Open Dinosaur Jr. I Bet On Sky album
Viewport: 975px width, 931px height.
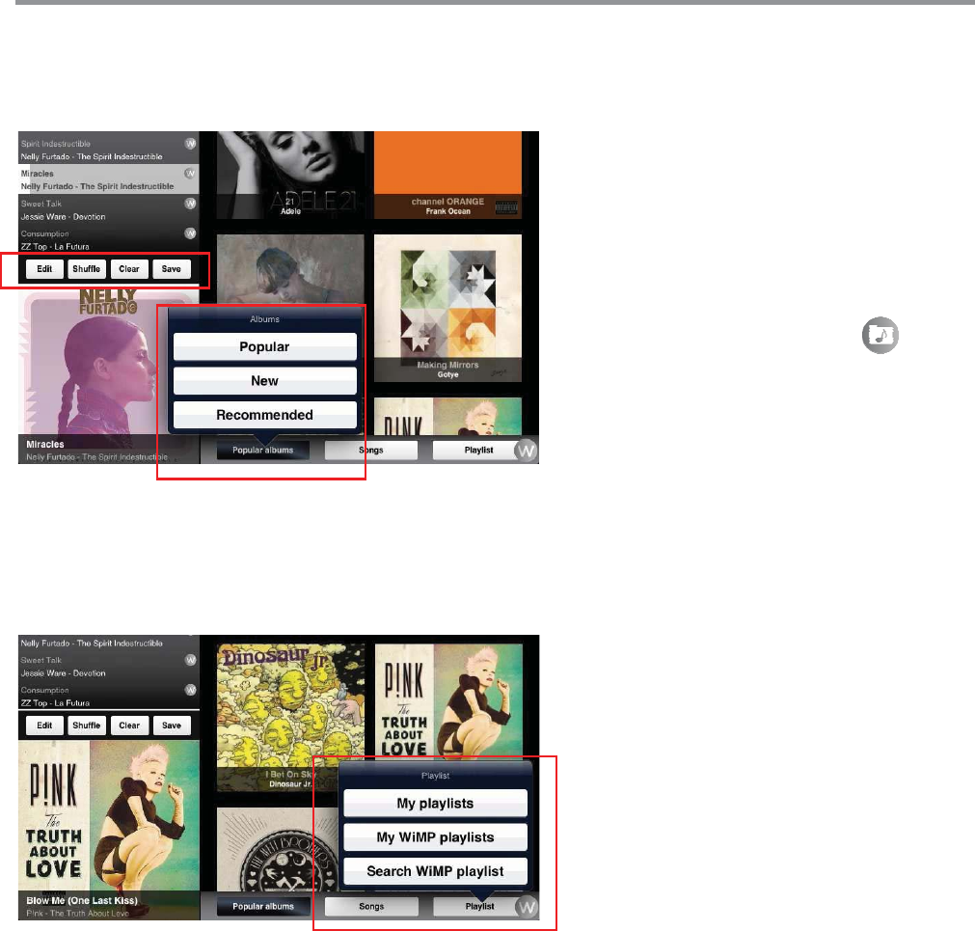(290, 717)
